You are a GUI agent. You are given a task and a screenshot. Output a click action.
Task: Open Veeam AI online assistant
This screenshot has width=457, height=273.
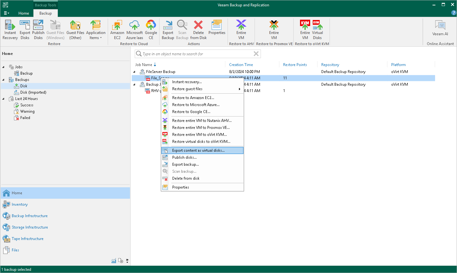tap(440, 28)
